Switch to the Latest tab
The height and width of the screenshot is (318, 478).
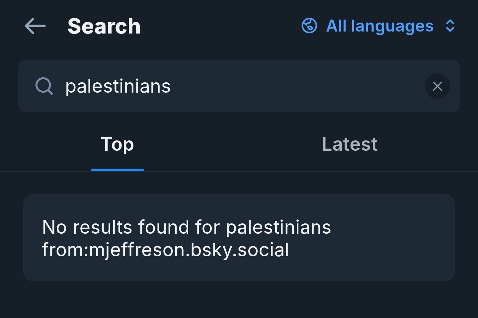pos(350,144)
